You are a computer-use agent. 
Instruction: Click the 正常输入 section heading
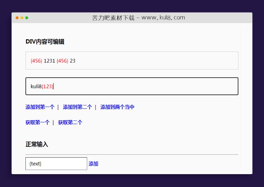pyautogui.click(x=36, y=144)
